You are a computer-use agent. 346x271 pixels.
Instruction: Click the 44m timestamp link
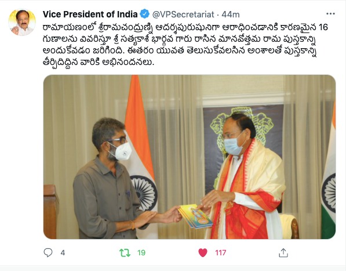[x=231, y=15]
